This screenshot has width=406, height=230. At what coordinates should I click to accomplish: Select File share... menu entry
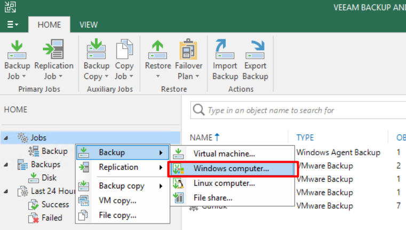pos(213,197)
